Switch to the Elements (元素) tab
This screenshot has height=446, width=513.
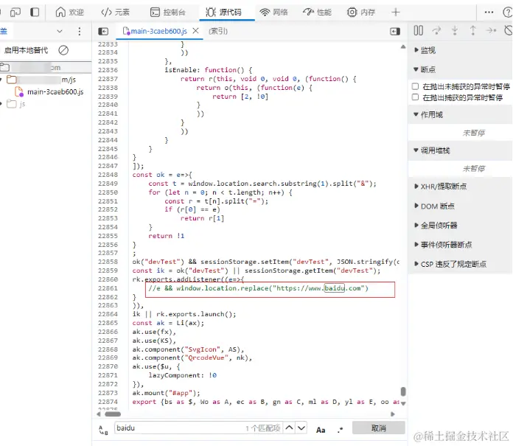coord(115,13)
